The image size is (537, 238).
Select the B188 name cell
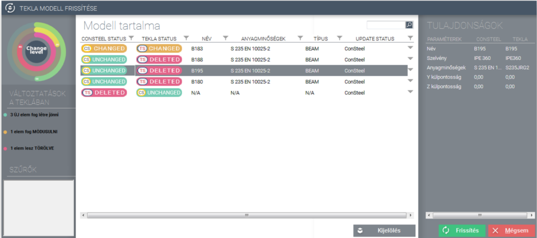[x=197, y=60]
